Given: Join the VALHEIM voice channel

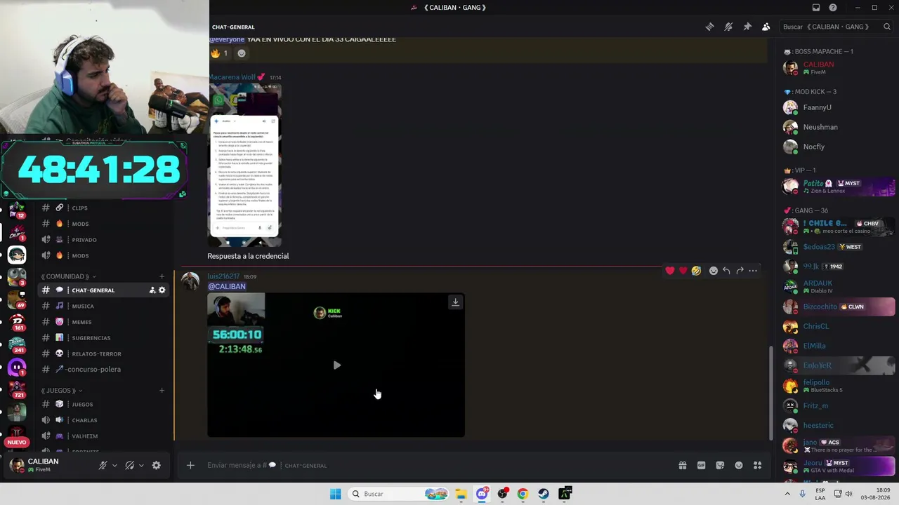Looking at the screenshot, I should (103, 436).
